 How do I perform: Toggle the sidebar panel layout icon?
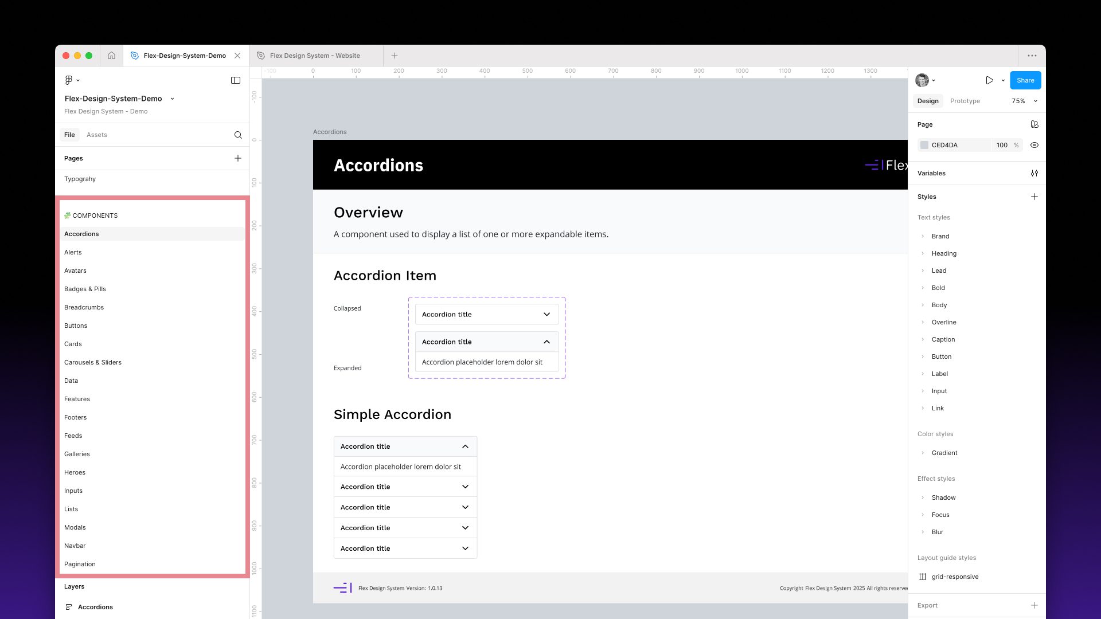[236, 80]
